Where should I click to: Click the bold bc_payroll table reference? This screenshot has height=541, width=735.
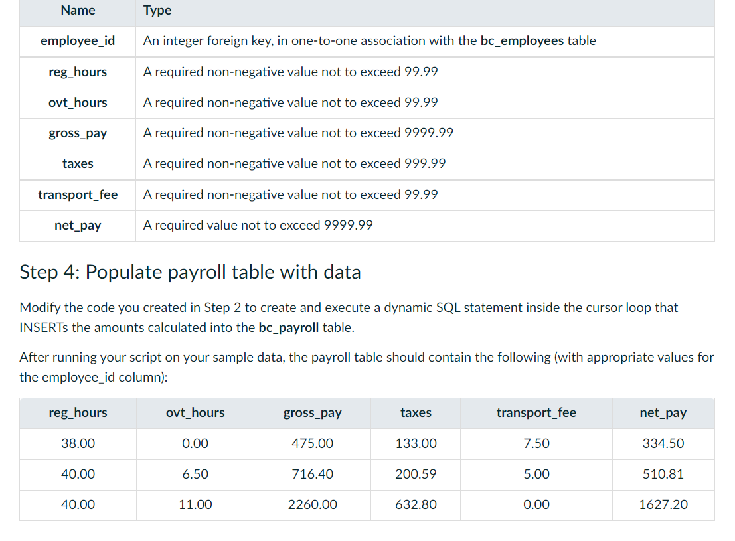(288, 327)
